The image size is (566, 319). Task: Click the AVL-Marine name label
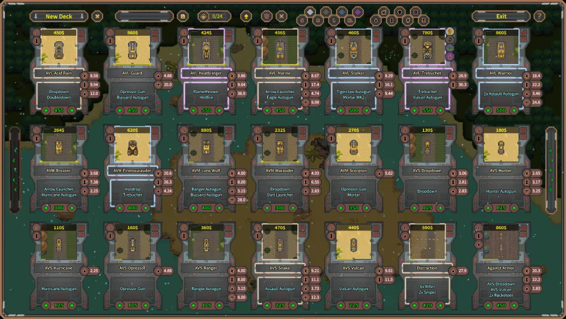pos(280,73)
